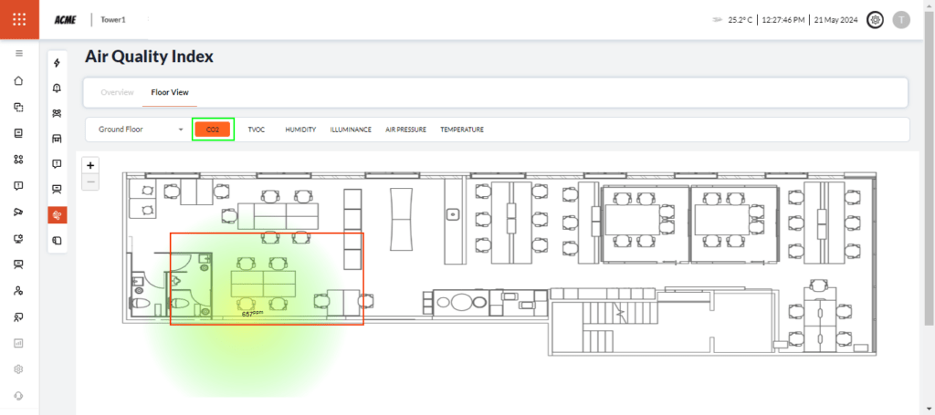Click the 657 ppm CO2 heatmap reading
Image resolution: width=935 pixels, height=415 pixels.
point(252,313)
